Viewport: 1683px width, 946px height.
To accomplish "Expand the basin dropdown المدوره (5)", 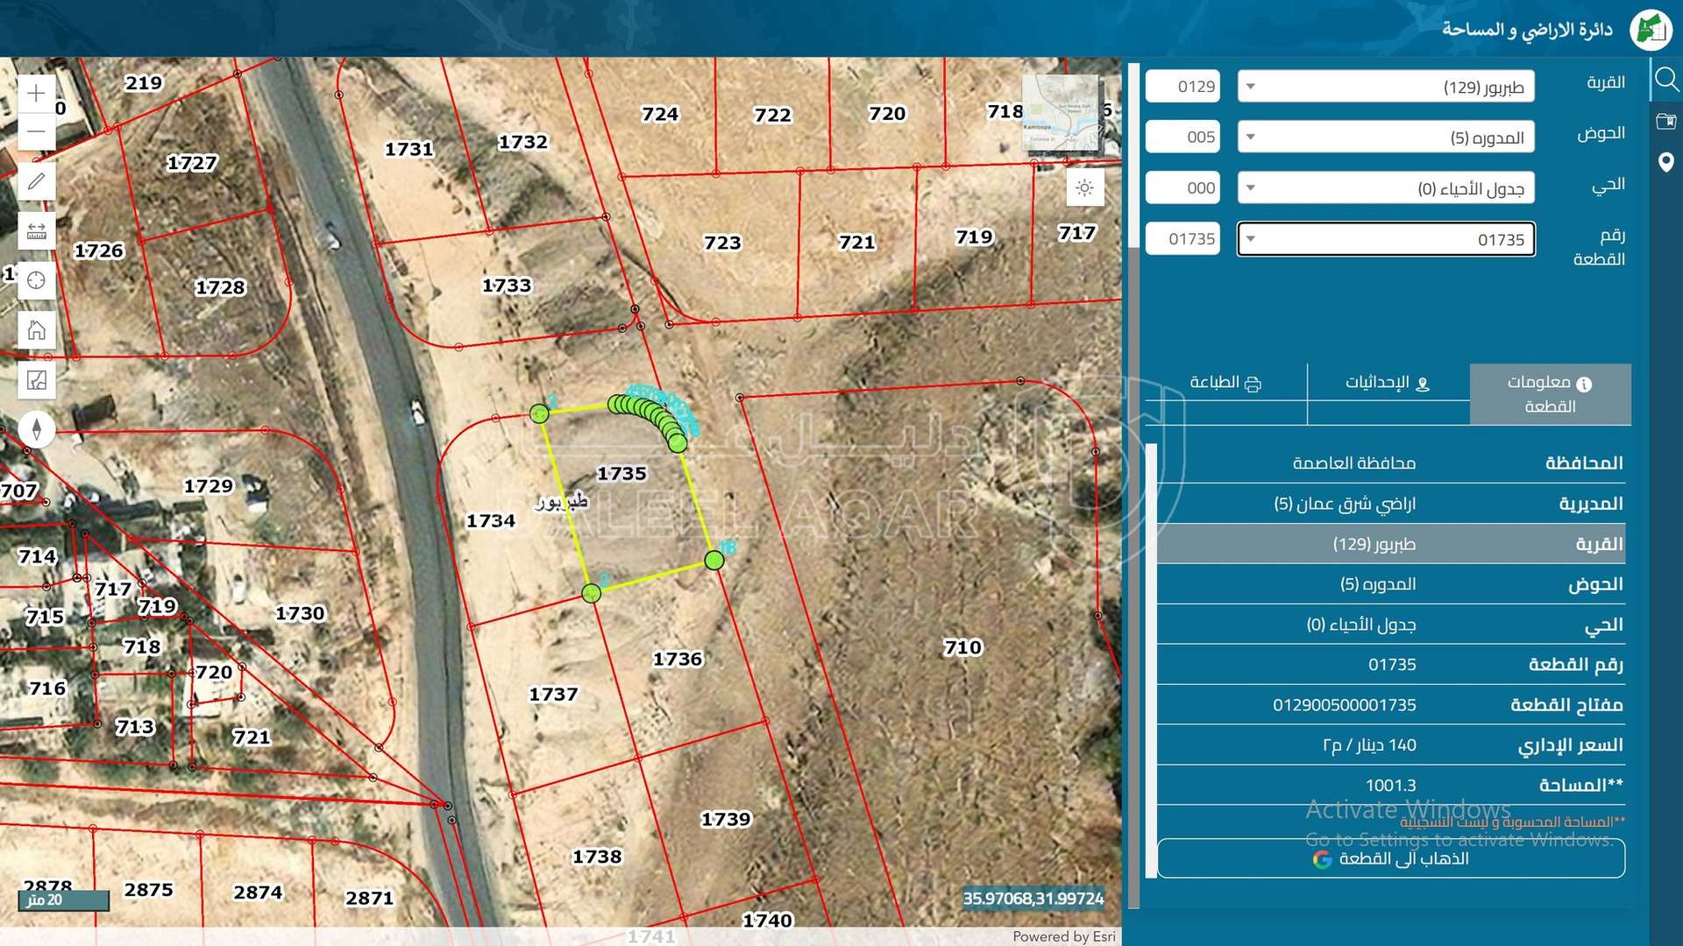I will (x=1385, y=138).
